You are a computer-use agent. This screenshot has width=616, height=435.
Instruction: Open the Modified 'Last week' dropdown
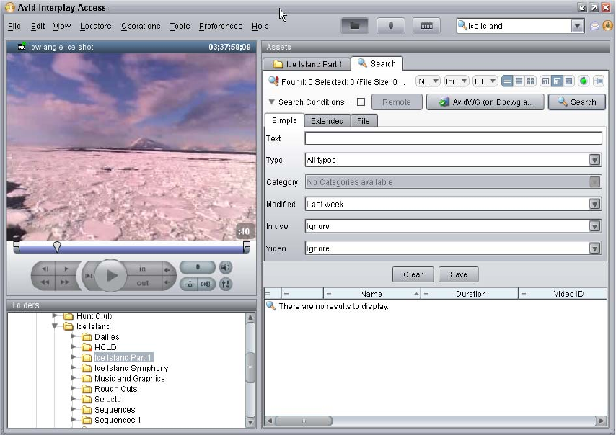pyautogui.click(x=595, y=205)
